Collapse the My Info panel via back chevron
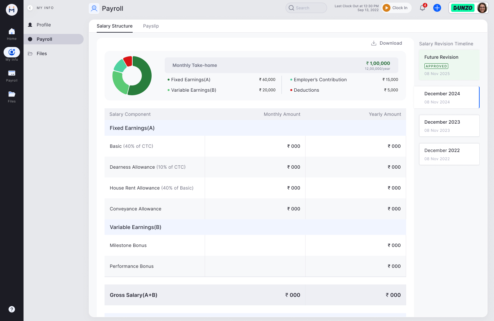This screenshot has height=321, width=494. point(30,8)
